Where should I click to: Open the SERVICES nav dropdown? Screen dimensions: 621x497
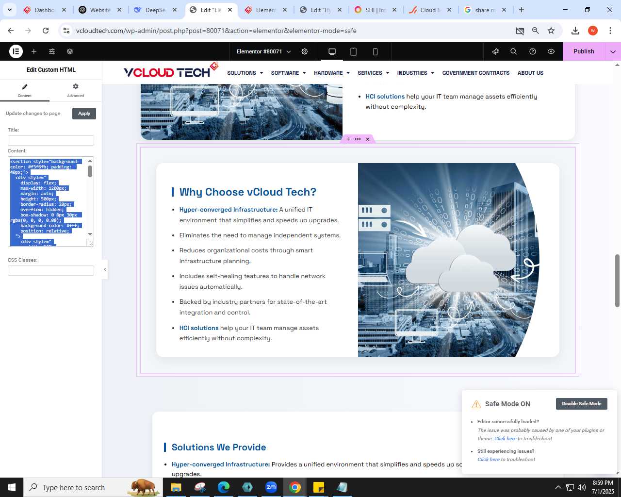[373, 73]
